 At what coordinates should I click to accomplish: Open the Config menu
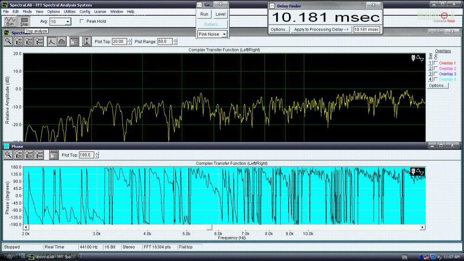[x=84, y=12]
